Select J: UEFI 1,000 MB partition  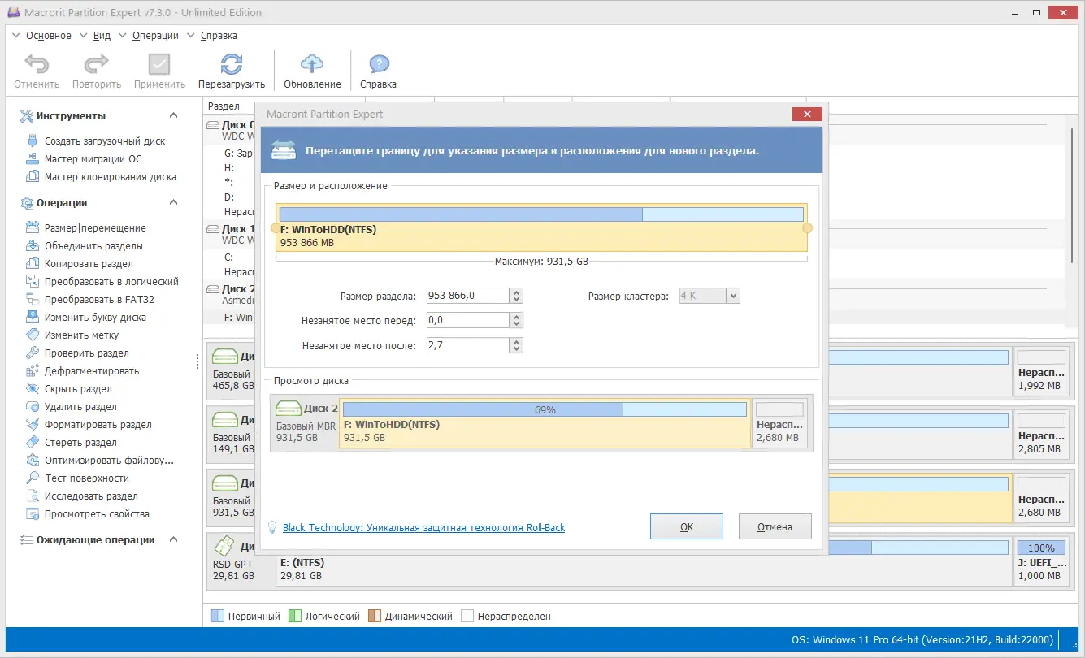[1040, 561]
